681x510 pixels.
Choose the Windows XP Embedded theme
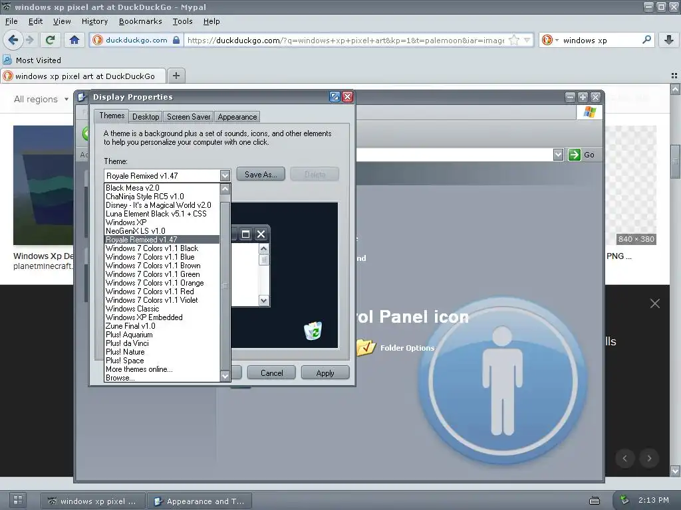pyautogui.click(x=162, y=317)
